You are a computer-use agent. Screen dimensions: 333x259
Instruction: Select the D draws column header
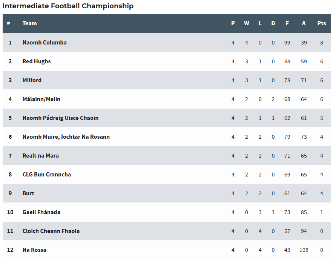click(x=273, y=23)
